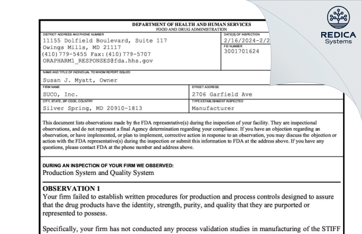
Task: Click the Street Address field label
Action: pyautogui.click(x=205, y=87)
